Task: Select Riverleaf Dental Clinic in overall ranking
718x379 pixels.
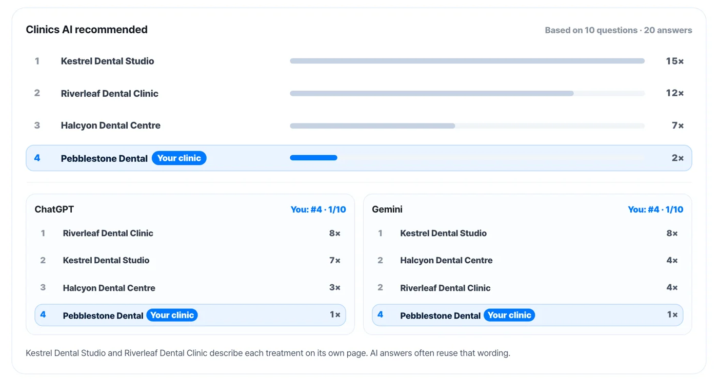Action: pyautogui.click(x=359, y=93)
